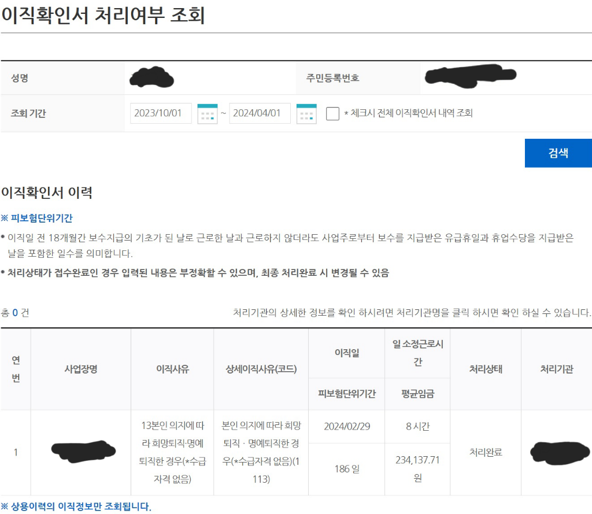Image resolution: width=592 pixels, height=514 pixels.
Task: Click the redacted 주민등록번호 value
Action: [x=470, y=77]
